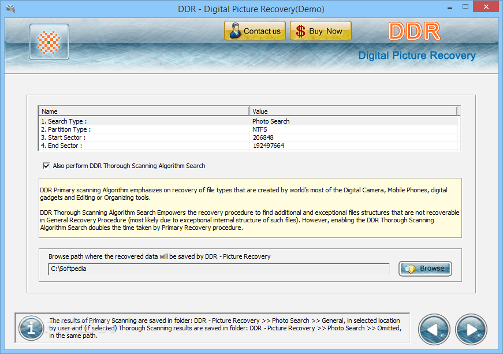
Task: Click the Value column header
Action: (353, 111)
